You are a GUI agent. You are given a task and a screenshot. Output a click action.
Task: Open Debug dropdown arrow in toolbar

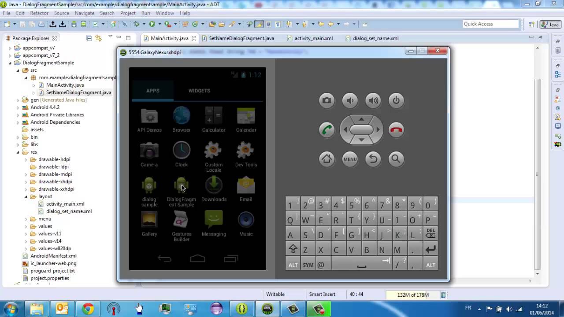pos(144,24)
